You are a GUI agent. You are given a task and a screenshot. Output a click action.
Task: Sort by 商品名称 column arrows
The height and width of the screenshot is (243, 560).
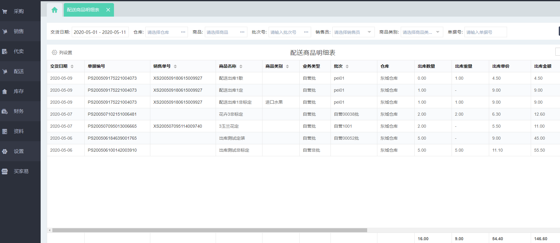pos(241,66)
